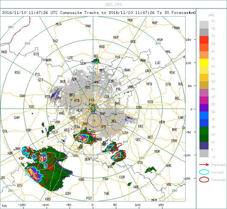This screenshot has width=227, height=209.
Task: Select the orange 60-65 dBZ swatch
Action: pyautogui.click(x=204, y=47)
